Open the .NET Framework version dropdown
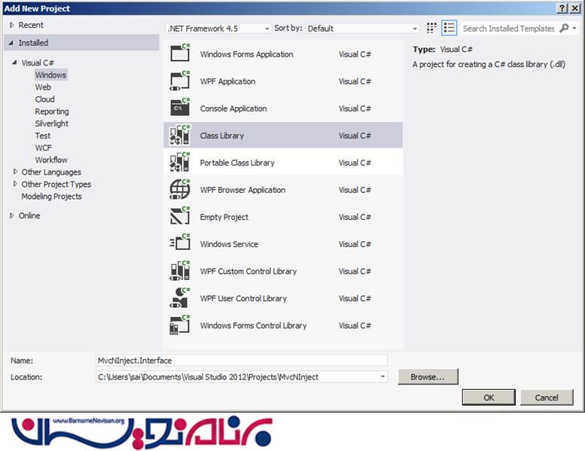 click(218, 29)
